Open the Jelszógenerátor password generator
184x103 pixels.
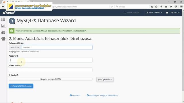coord(105,80)
